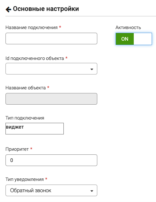Click the Активность label text
156x202 pixels.
[x=128, y=28]
